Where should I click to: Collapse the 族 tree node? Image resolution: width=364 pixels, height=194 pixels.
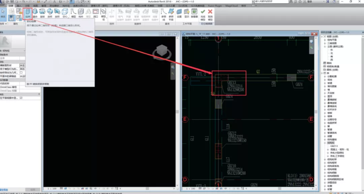[x=322, y=73]
